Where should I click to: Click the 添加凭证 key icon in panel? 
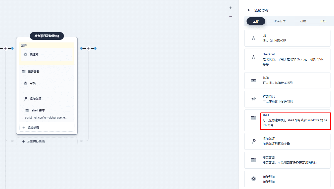(254, 141)
